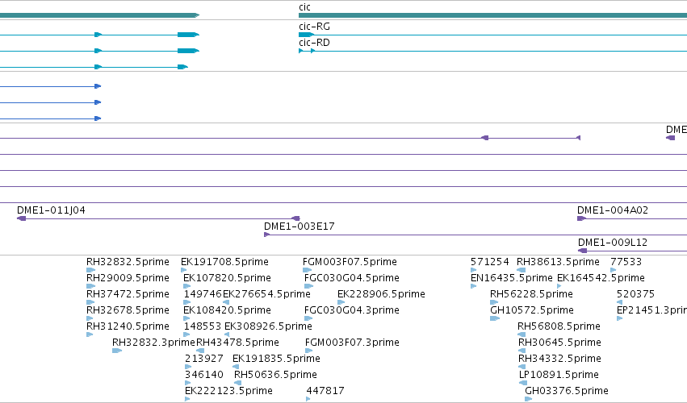Image resolution: width=687 pixels, height=403 pixels.
Task: Select EST RH43478.5prime
Action: tap(237, 343)
